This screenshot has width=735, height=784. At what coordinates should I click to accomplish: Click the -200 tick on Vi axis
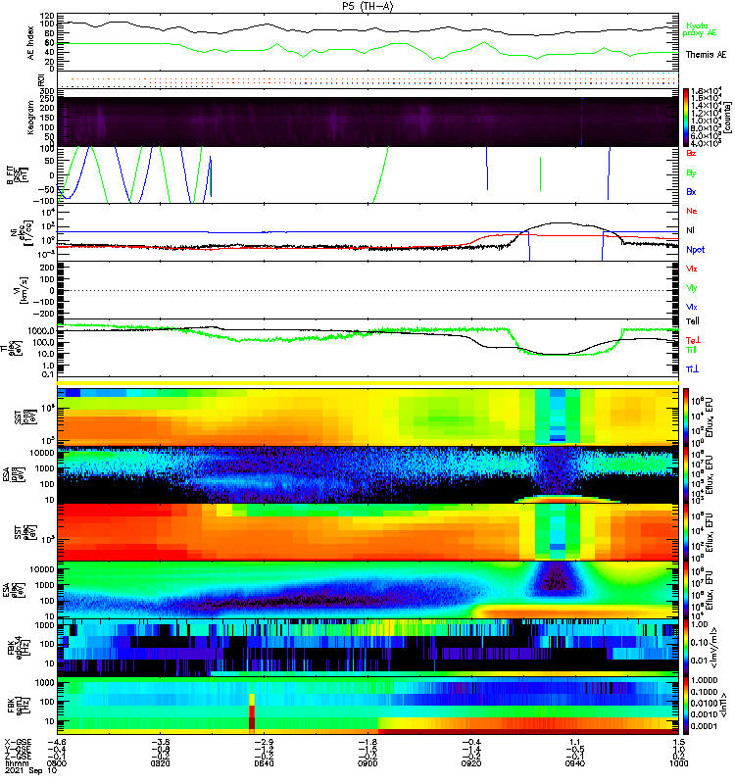[44, 314]
